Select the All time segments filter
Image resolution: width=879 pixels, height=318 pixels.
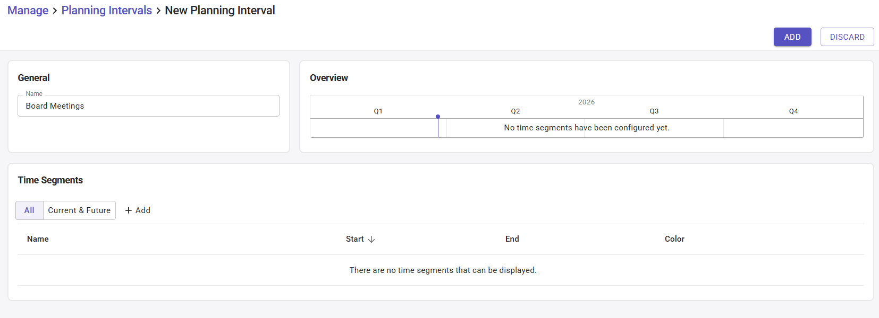(29, 210)
